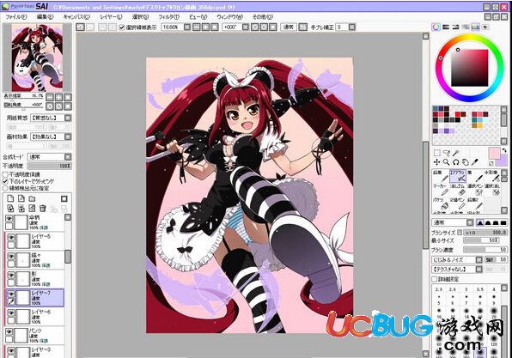Image resolution: width=512 pixels, height=358 pixels.
Task: Hide the レイヤー5 layer eye
Action: click(x=11, y=237)
